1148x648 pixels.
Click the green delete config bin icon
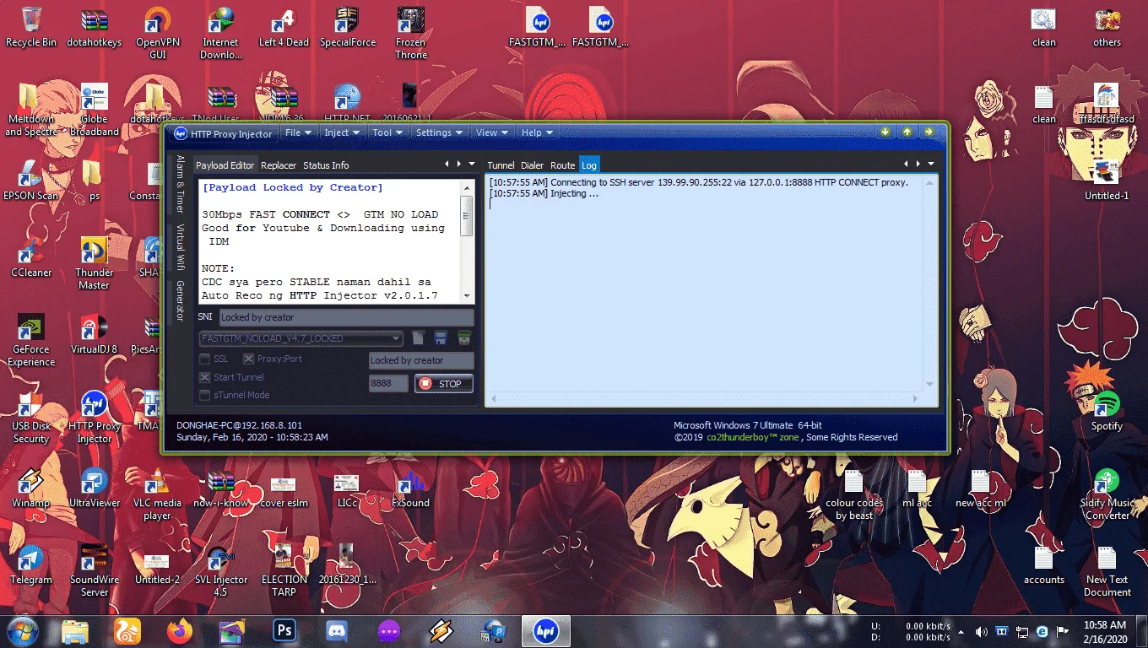[463, 338]
